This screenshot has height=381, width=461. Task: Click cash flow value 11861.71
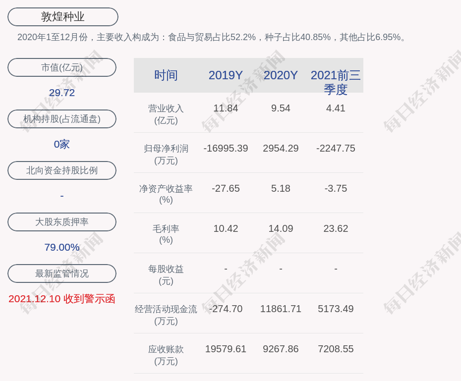[x=281, y=309]
